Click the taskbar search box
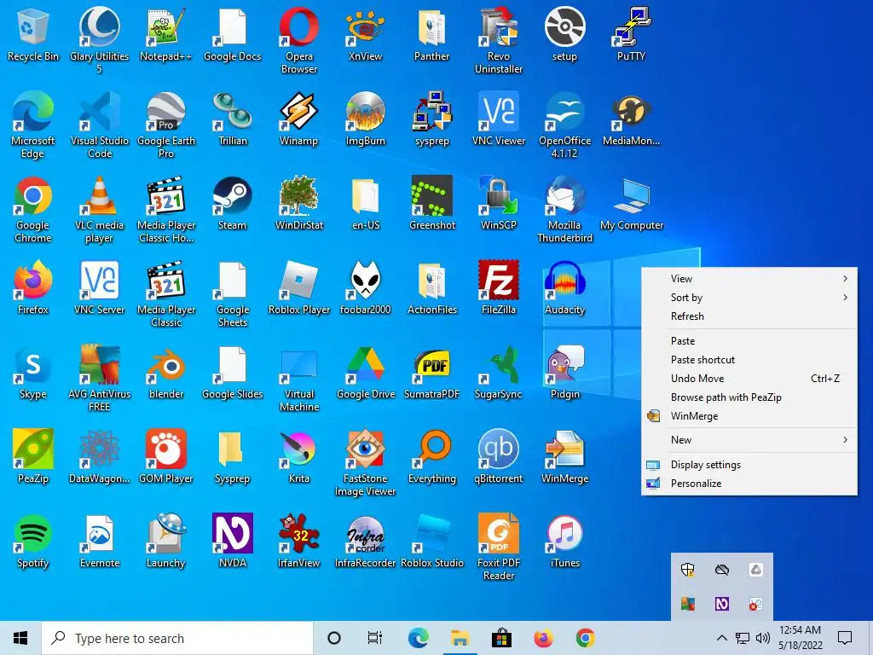 coord(177,638)
